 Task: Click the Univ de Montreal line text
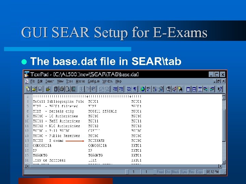[x=49, y=160]
